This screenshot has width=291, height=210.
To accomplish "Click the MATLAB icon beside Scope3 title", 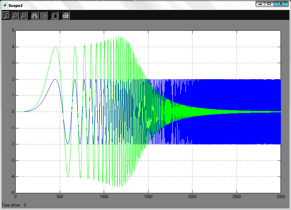I will pos(5,5).
